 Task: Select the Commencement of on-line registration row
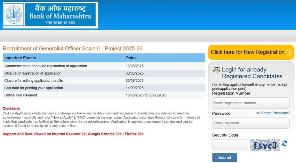click(x=104, y=66)
